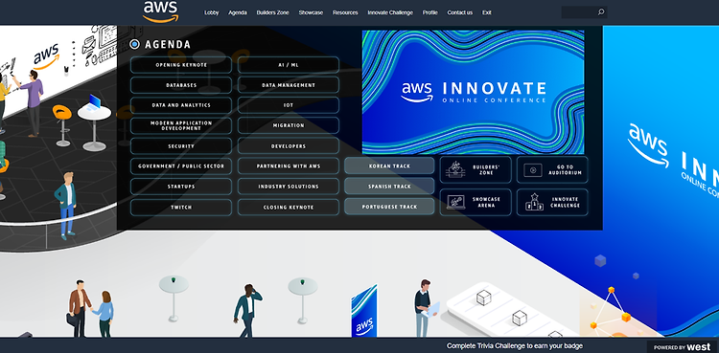Select Twitch agenda button

tap(181, 208)
